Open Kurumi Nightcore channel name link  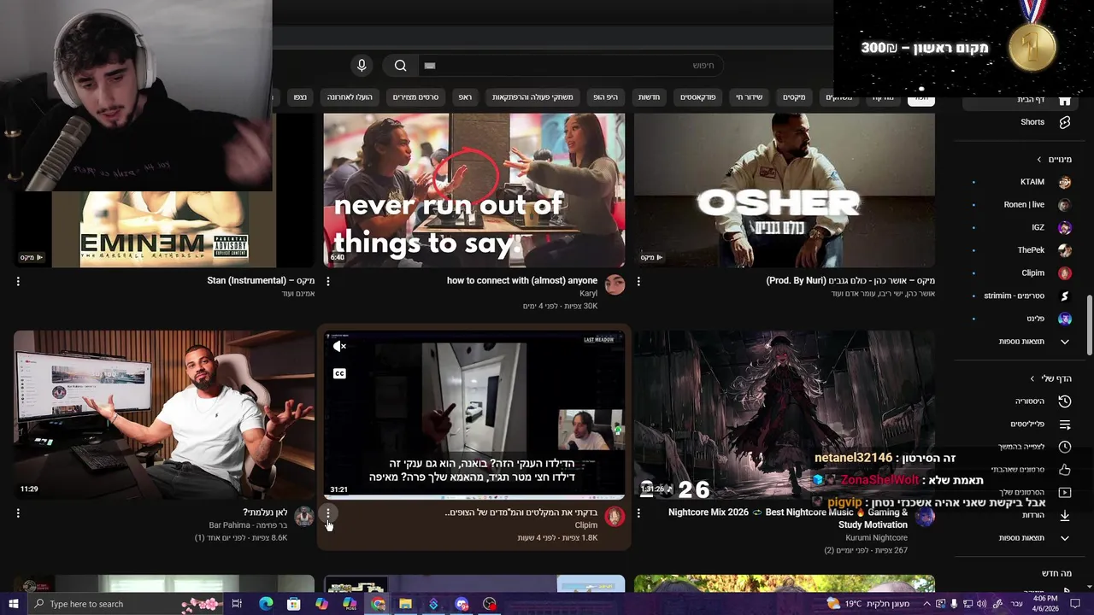coord(876,538)
